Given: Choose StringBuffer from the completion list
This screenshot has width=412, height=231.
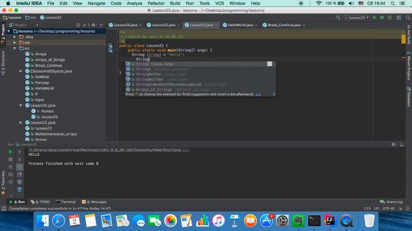Looking at the screenshot, I should pyautogui.click(x=200, y=74).
